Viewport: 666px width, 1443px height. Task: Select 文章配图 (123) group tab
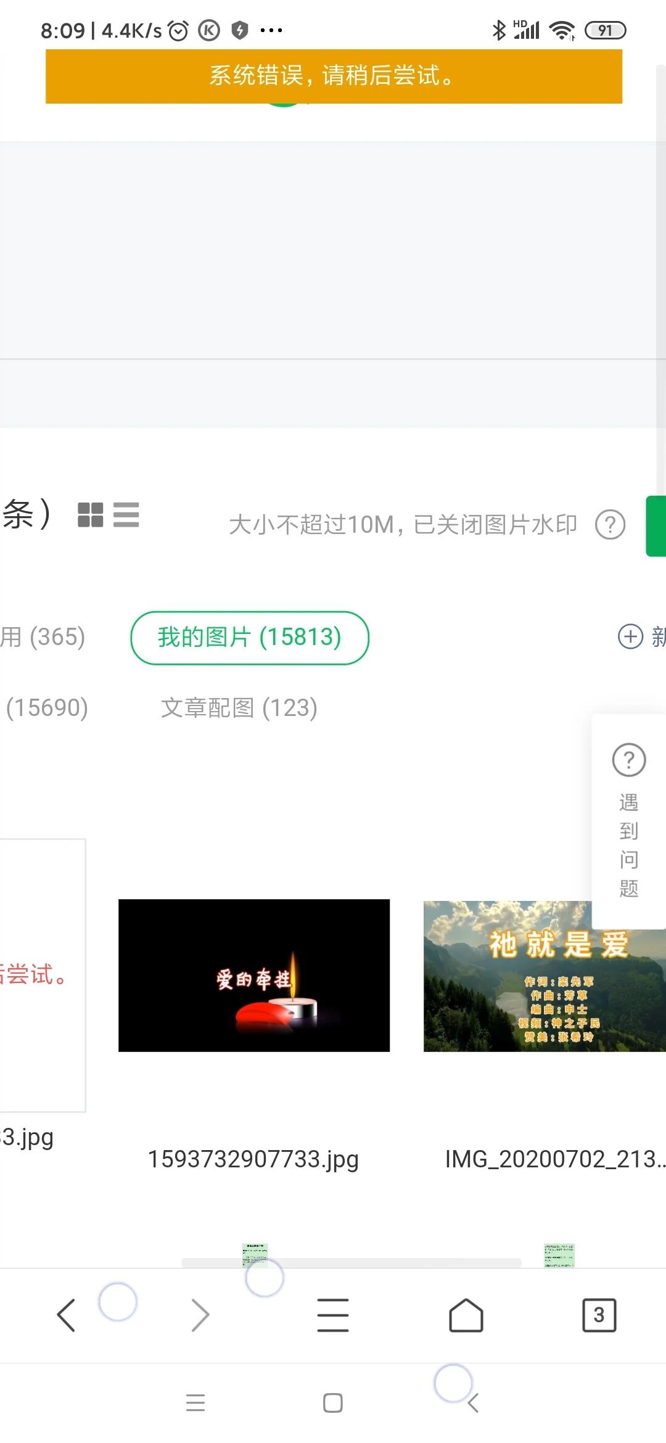[239, 708]
